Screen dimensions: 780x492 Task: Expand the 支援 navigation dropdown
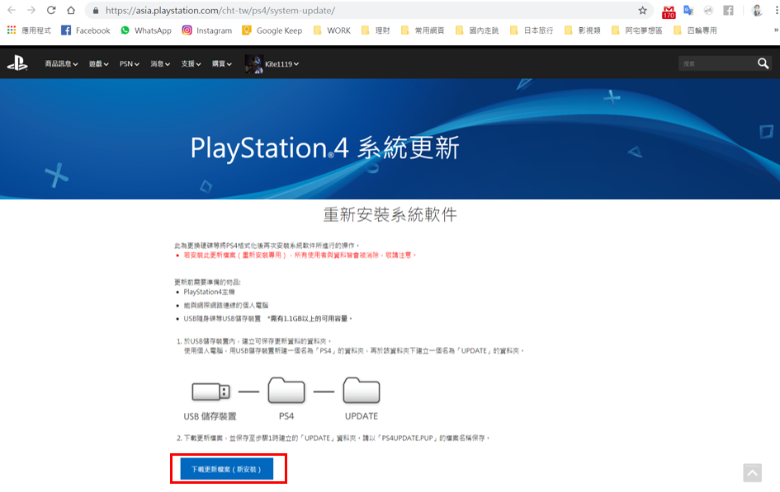(x=191, y=63)
